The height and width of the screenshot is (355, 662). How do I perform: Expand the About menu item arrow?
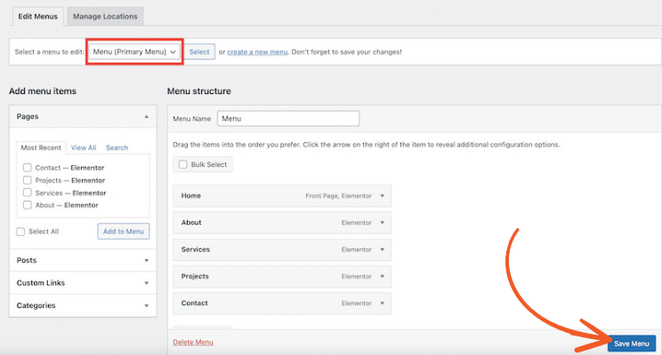pos(382,223)
